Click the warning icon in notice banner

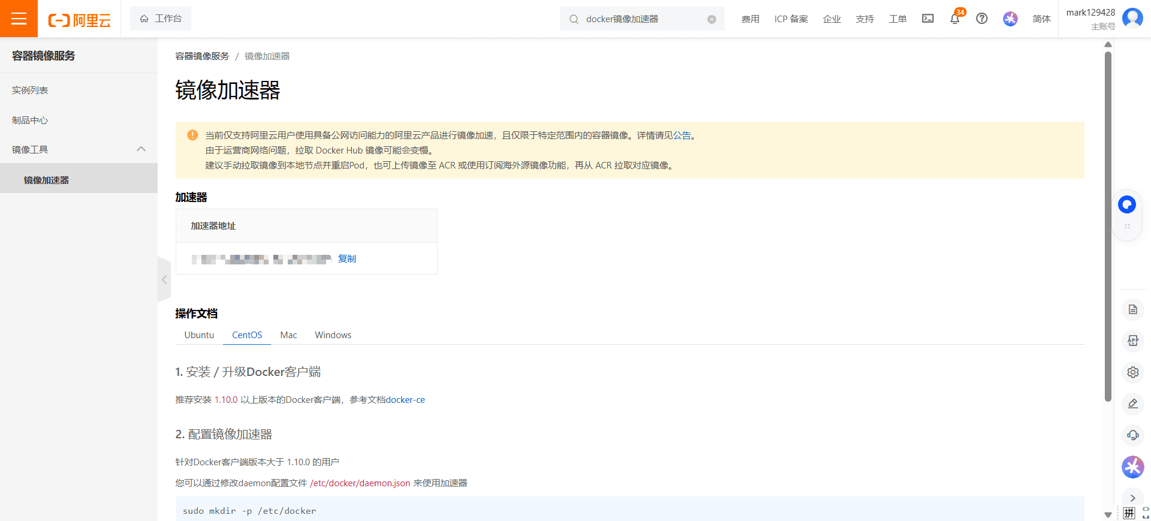click(x=192, y=135)
